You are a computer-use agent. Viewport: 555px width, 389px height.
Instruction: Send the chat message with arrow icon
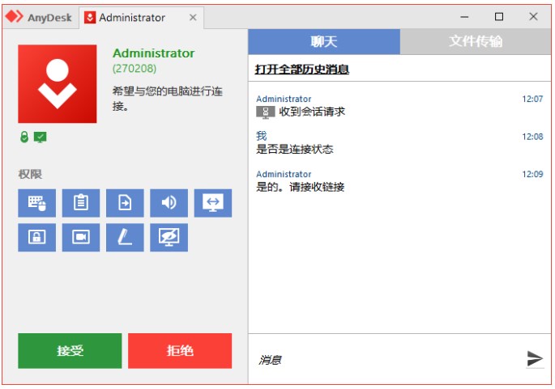coord(535,358)
